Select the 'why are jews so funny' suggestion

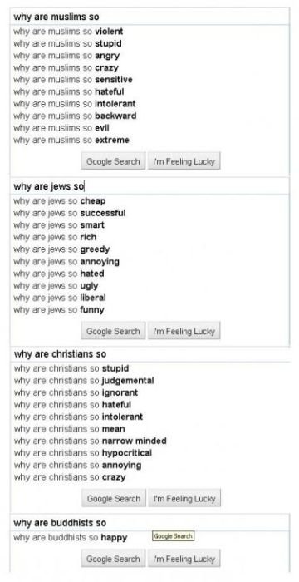[59, 309]
